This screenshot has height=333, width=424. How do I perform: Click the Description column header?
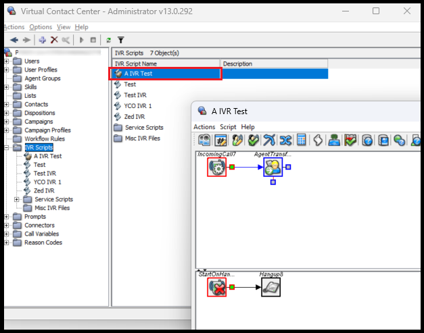pyautogui.click(x=274, y=63)
